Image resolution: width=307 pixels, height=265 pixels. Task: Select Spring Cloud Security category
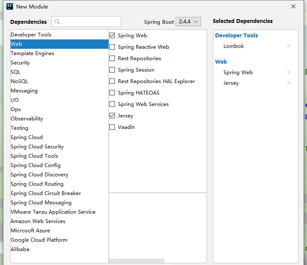59,147
